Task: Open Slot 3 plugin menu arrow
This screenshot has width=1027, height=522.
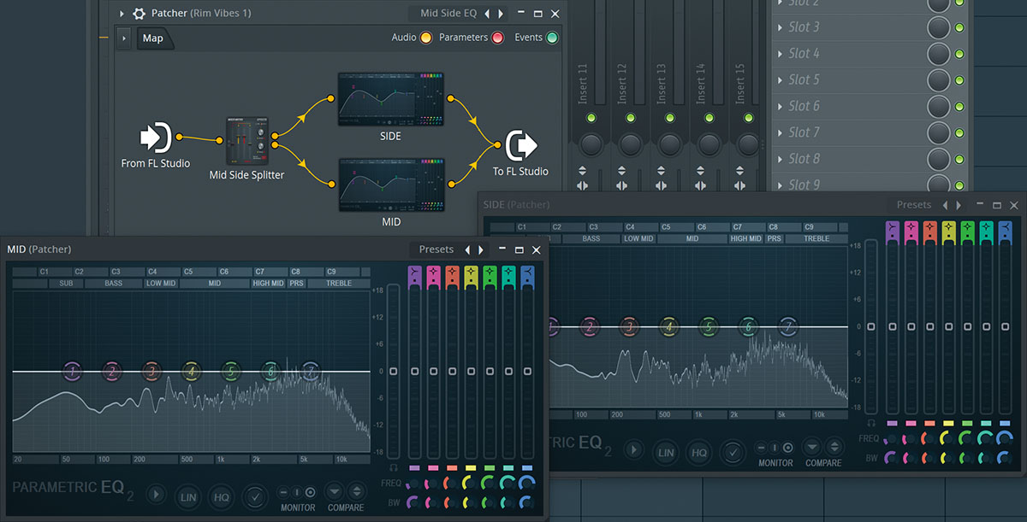Action: coord(780,27)
